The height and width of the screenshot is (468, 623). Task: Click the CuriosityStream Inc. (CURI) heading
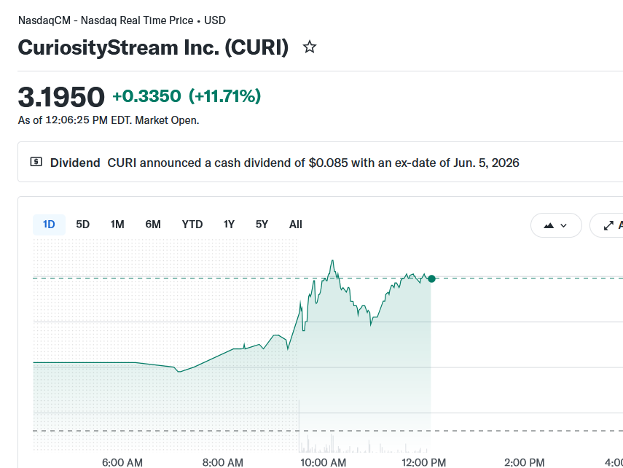click(x=153, y=47)
